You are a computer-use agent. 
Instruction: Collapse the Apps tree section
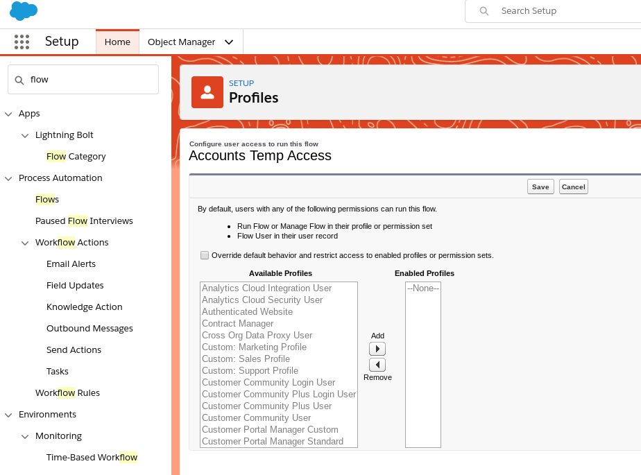(x=8, y=114)
